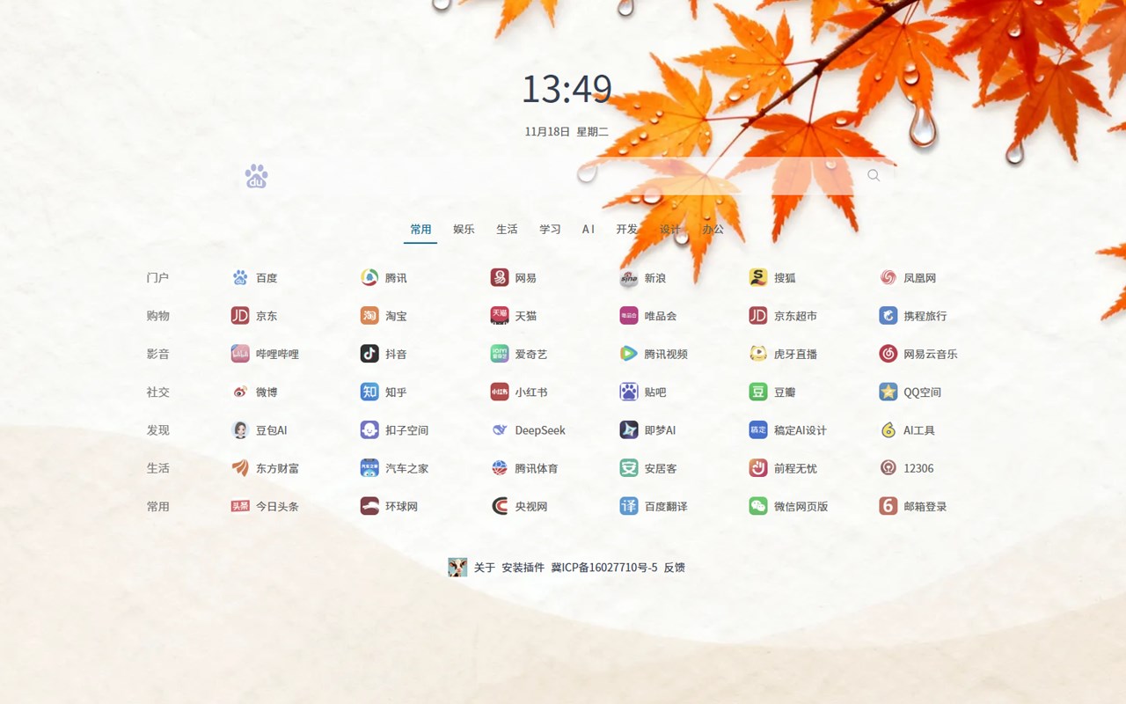The height and width of the screenshot is (704, 1126).
Task: Open the DeepSeek whale icon
Action: click(x=500, y=429)
